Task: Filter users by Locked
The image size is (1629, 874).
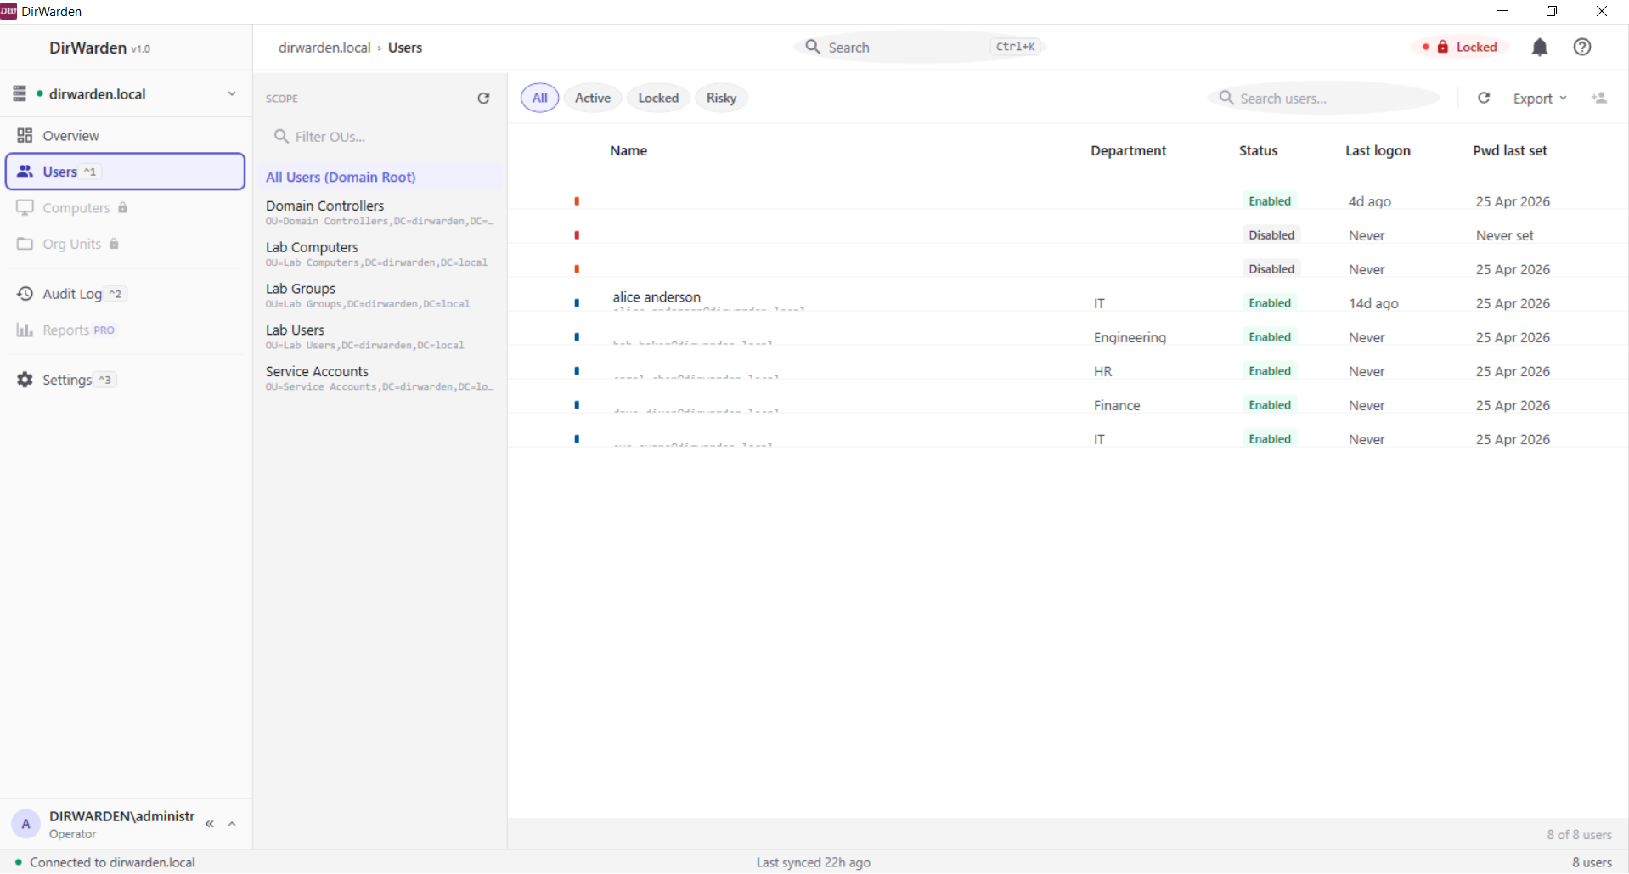Action: point(658,99)
